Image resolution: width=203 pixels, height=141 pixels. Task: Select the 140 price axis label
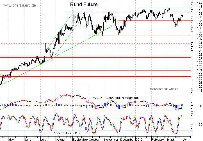[199, 10]
